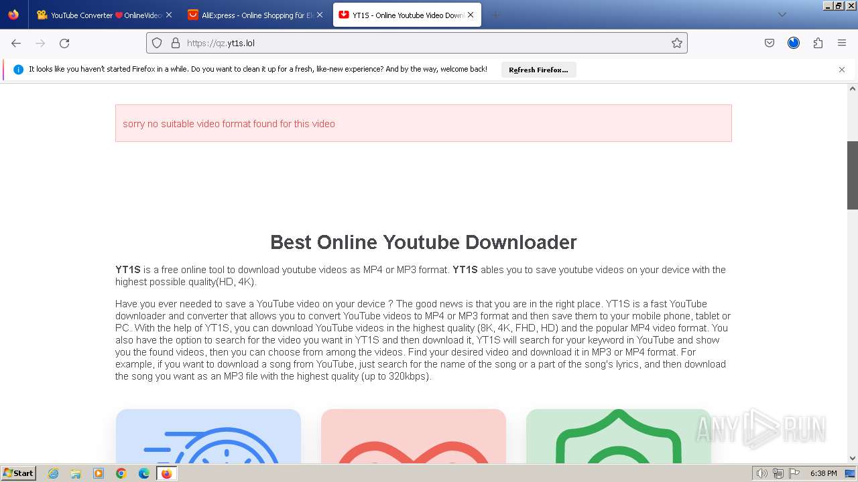Close the YouTube Converter tab
Image resolution: width=858 pixels, height=482 pixels.
pyautogui.click(x=168, y=15)
